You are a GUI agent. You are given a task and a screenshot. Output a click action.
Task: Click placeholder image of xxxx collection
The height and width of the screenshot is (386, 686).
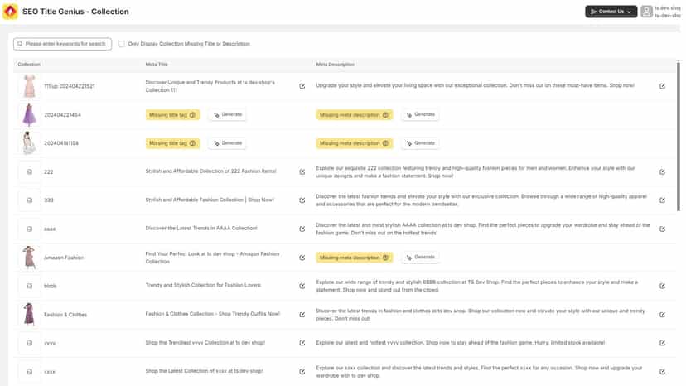tap(29, 372)
